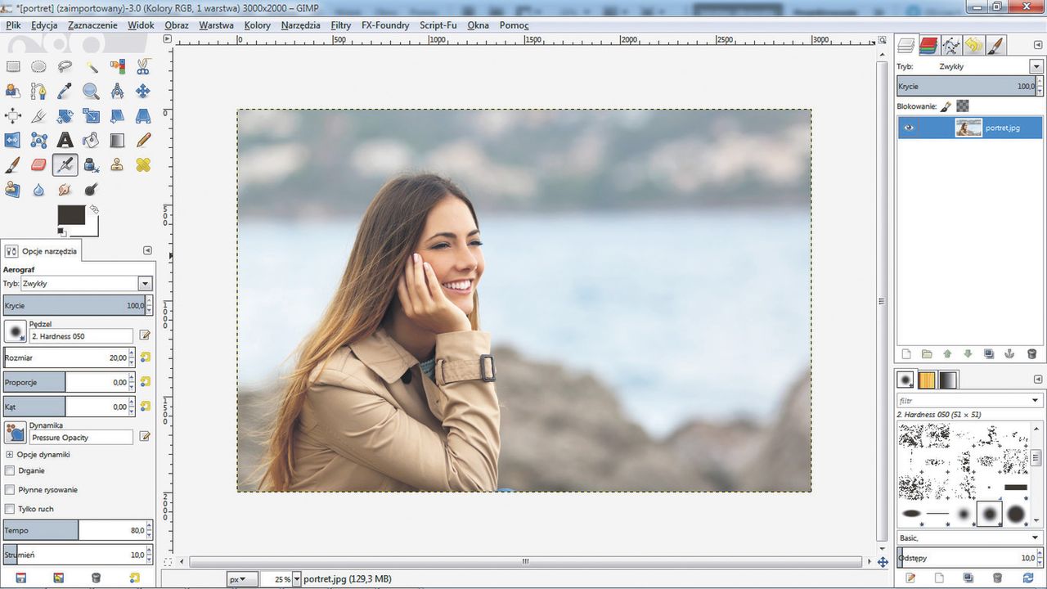Toggle lock alpha channel checkerboard icon

click(963, 106)
